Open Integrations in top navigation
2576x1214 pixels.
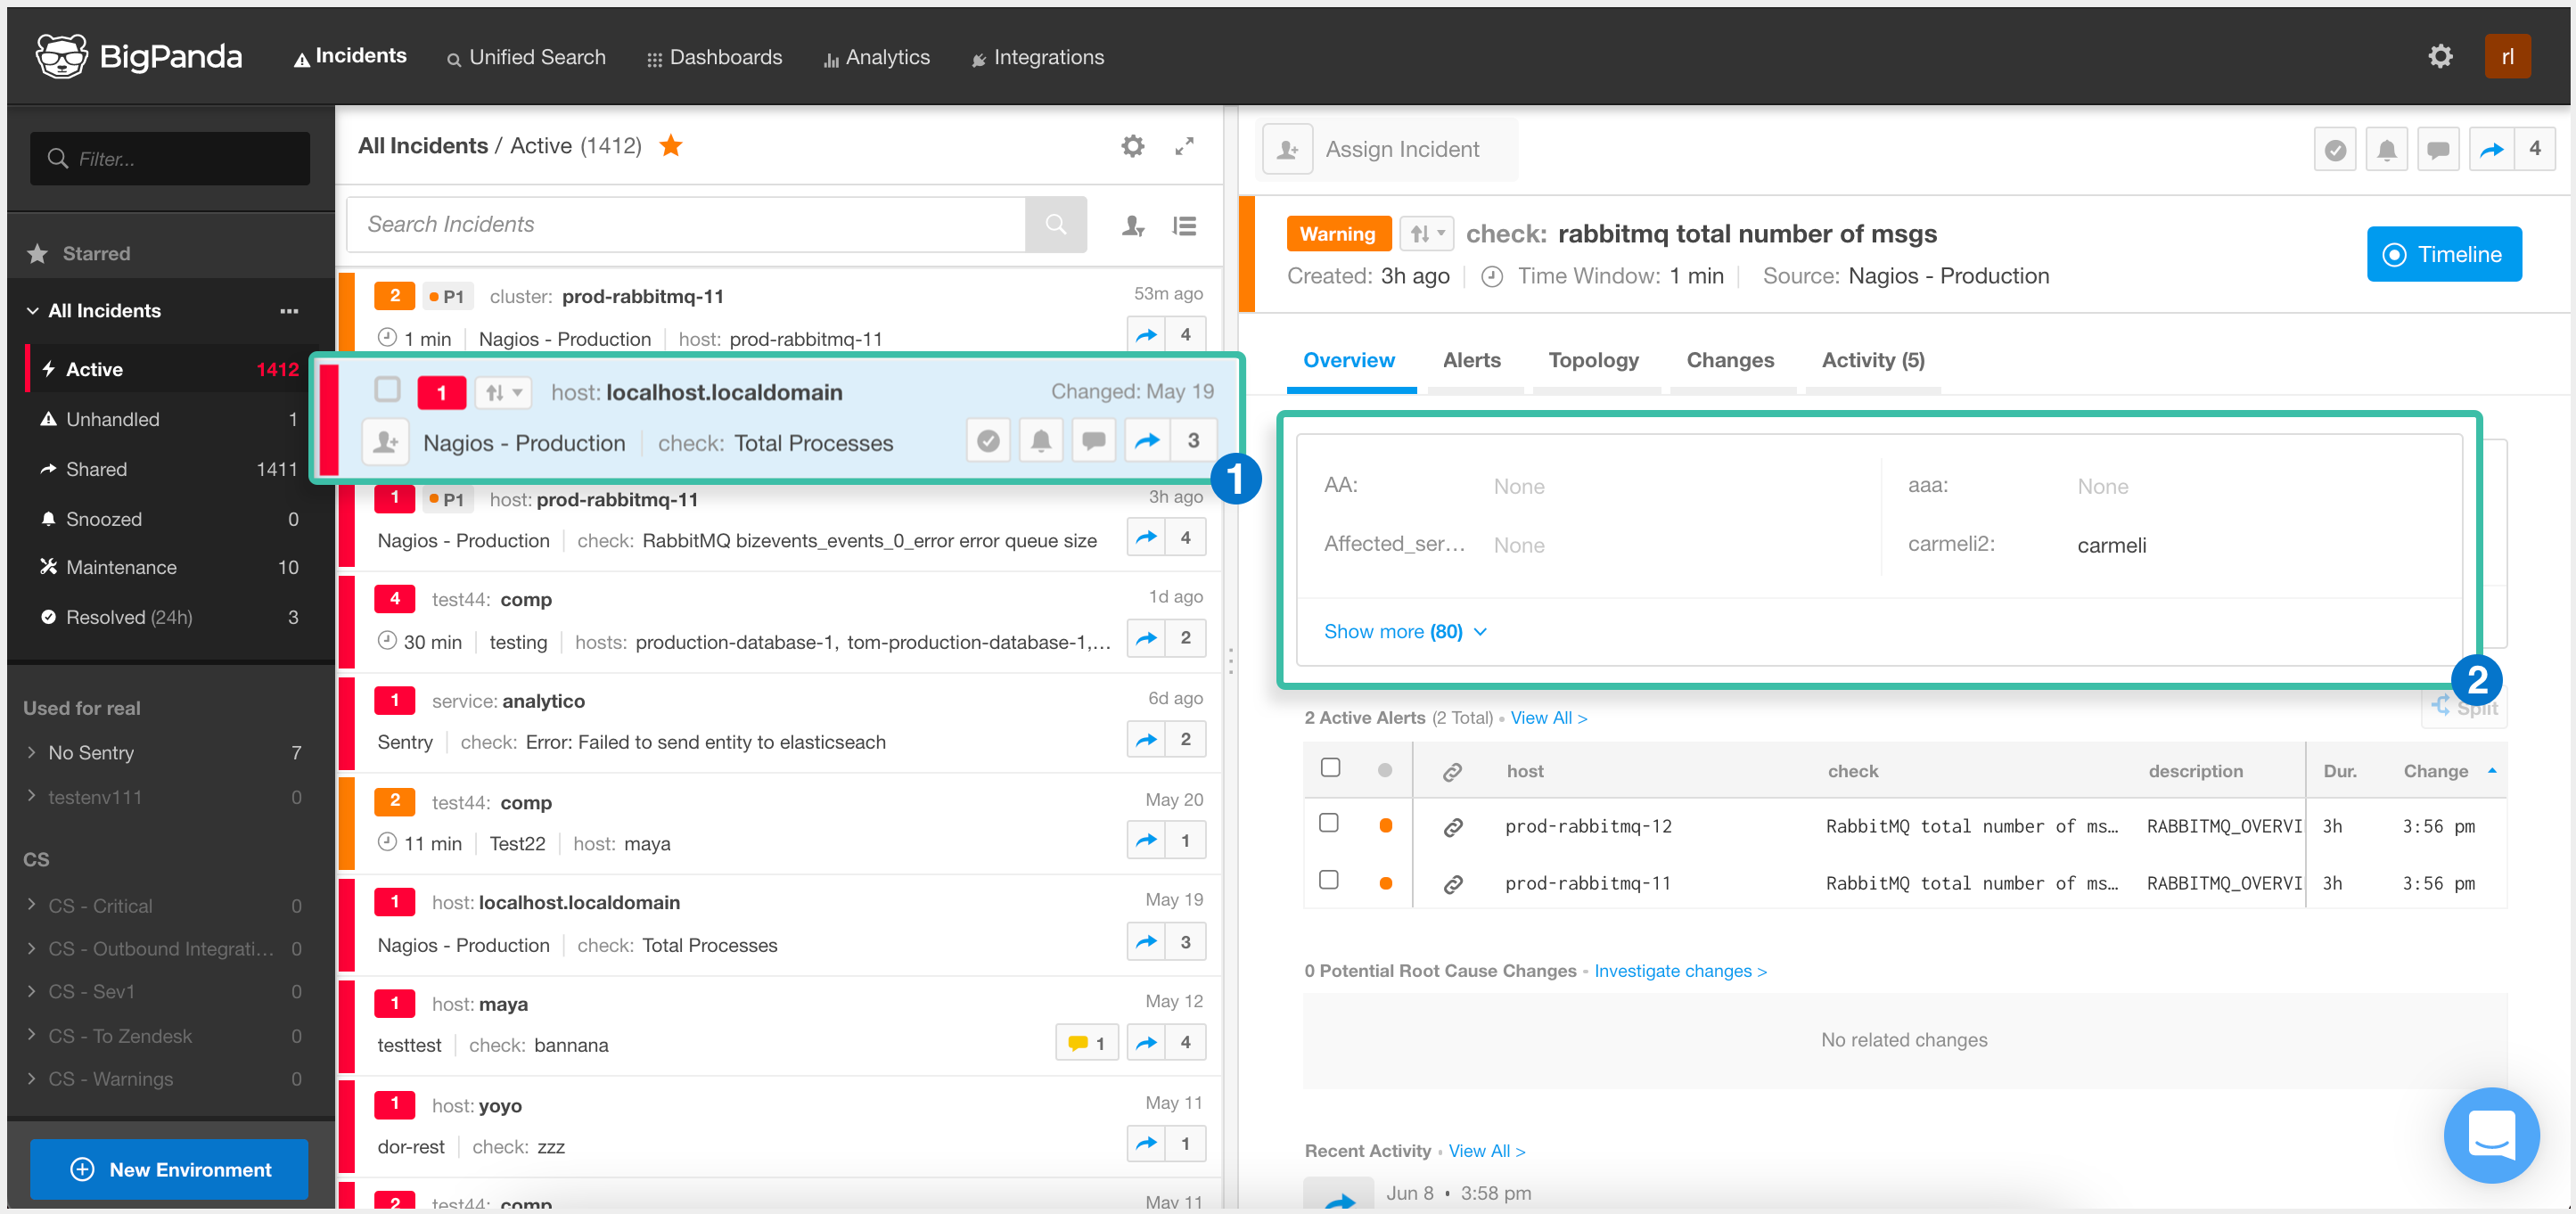tap(1038, 57)
